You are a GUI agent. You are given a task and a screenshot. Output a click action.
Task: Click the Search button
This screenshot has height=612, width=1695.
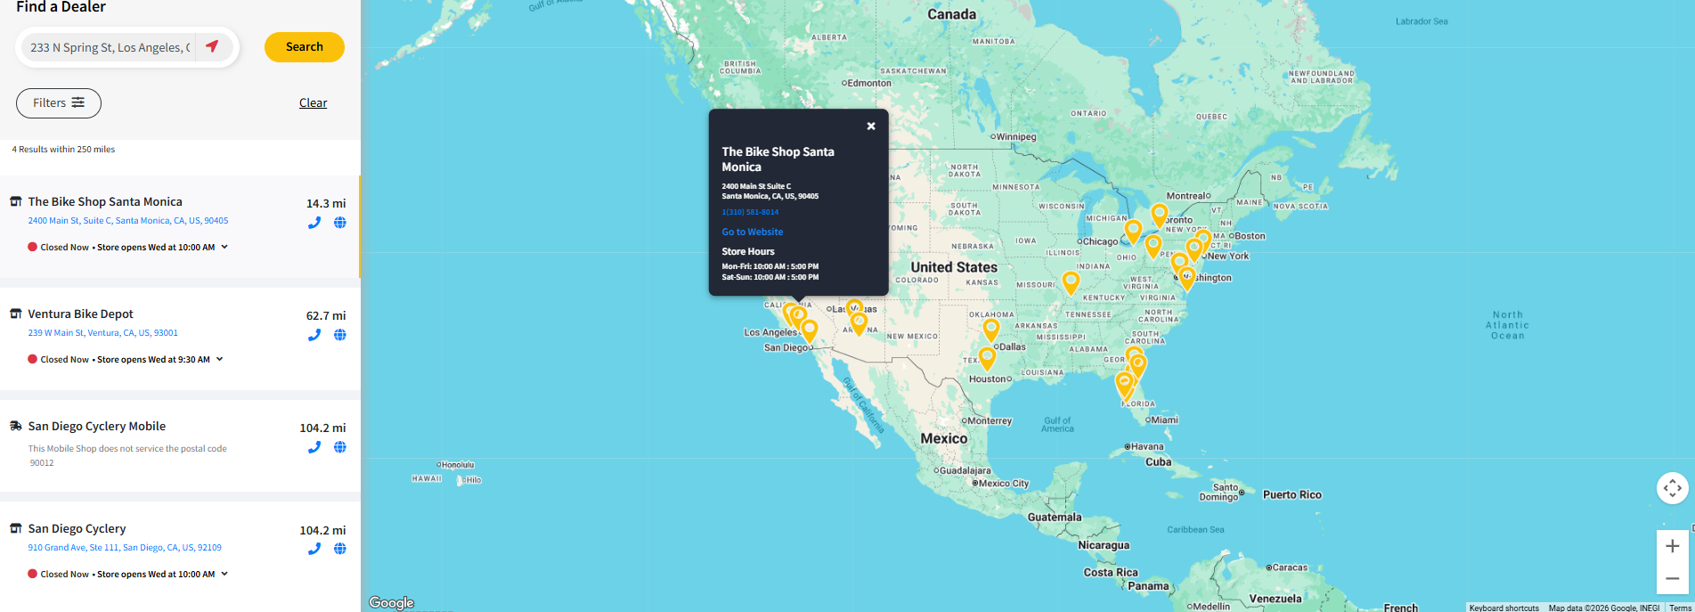pos(304,46)
